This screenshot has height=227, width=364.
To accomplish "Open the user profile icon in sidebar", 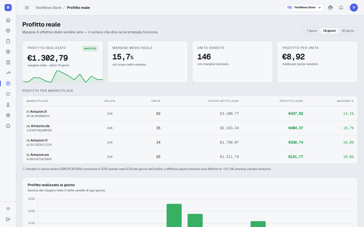I will click(x=8, y=105).
